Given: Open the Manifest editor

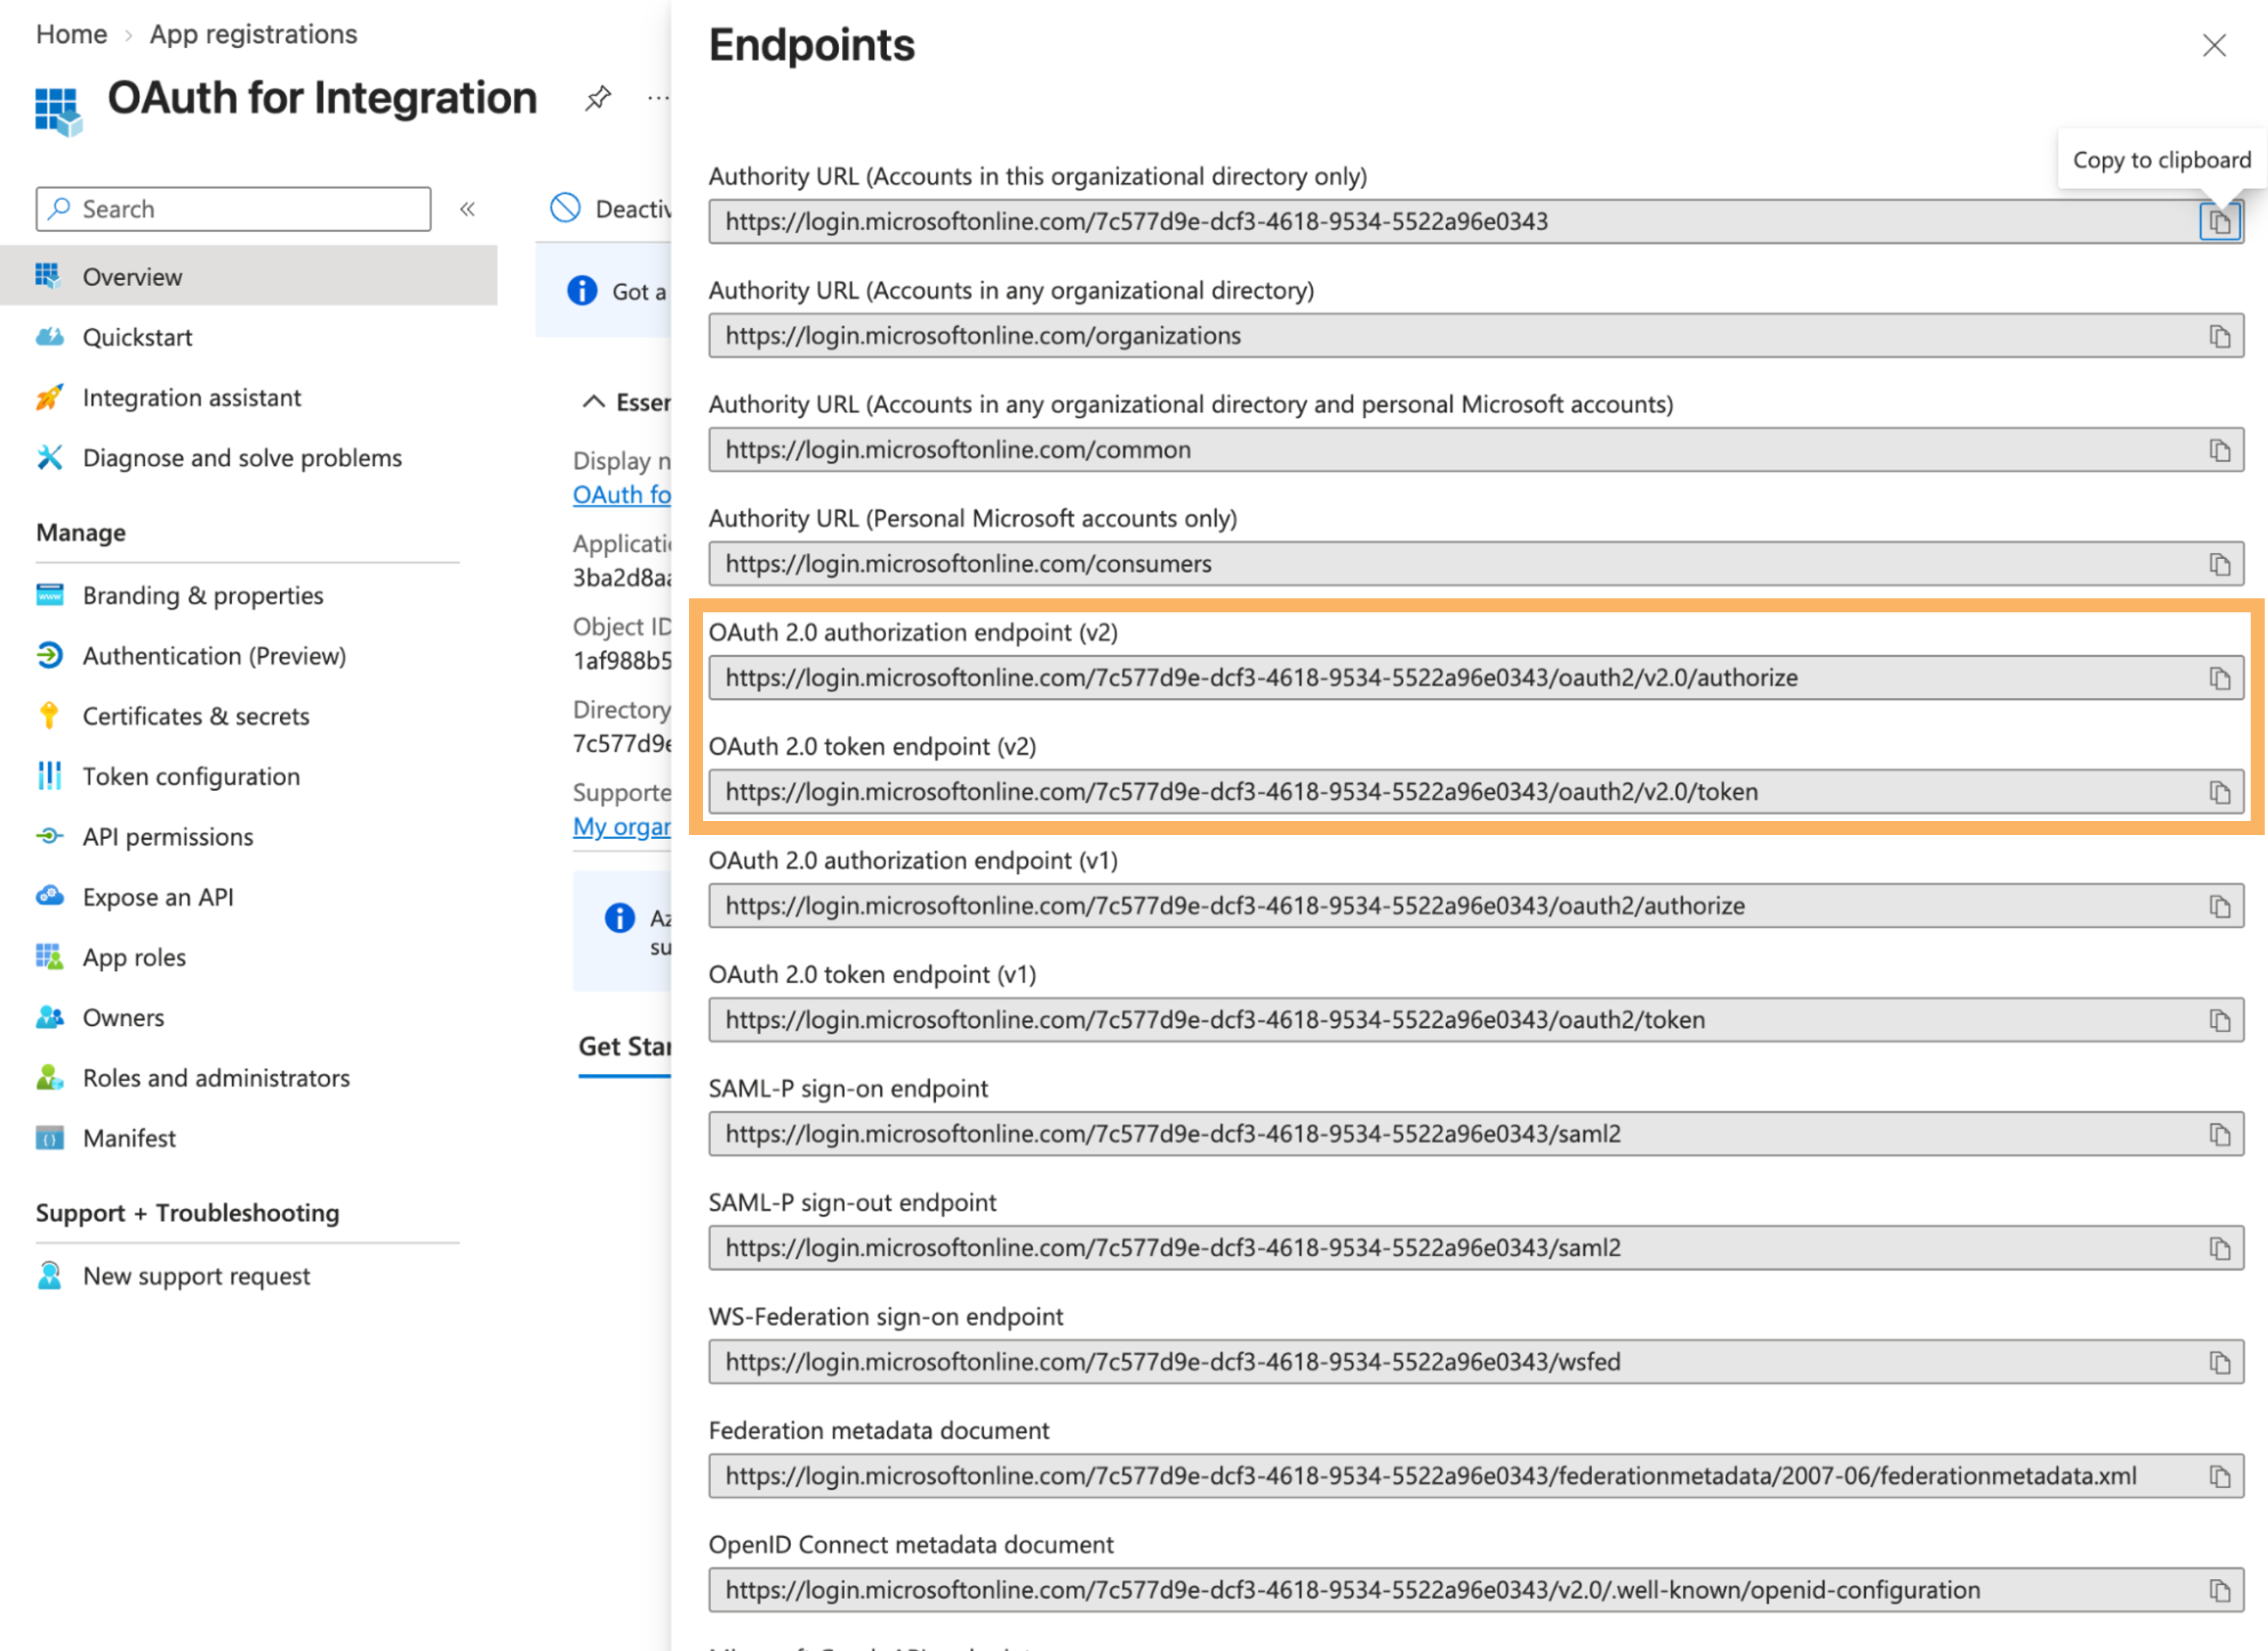Looking at the screenshot, I should (129, 1138).
